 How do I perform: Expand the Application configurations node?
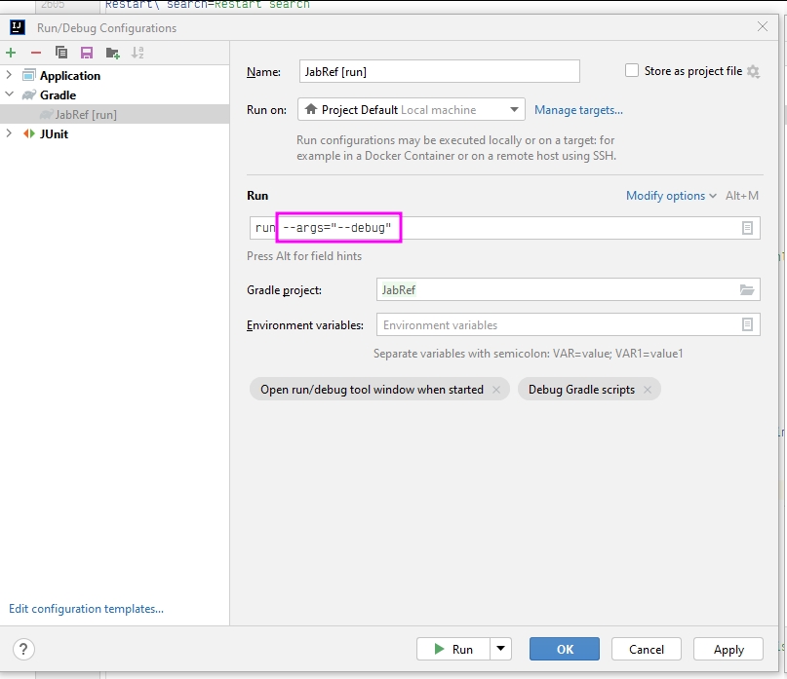point(9,75)
